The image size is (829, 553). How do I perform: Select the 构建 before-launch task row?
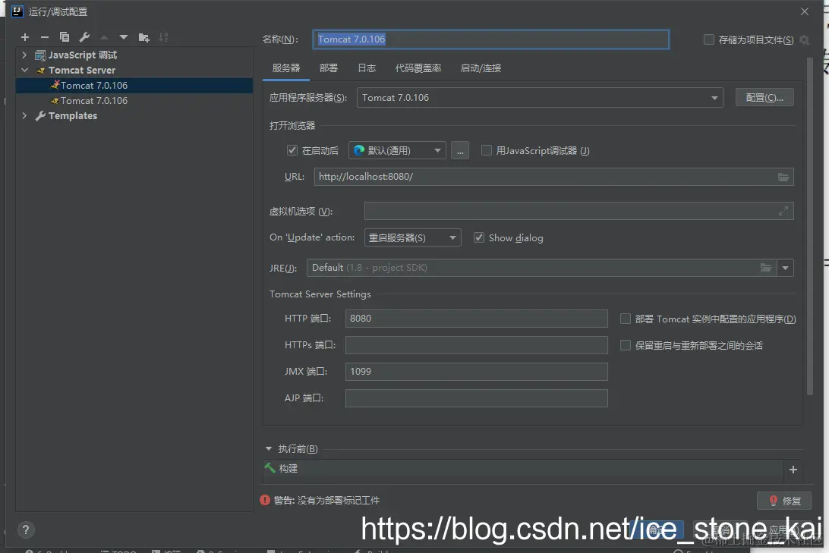[x=523, y=469]
